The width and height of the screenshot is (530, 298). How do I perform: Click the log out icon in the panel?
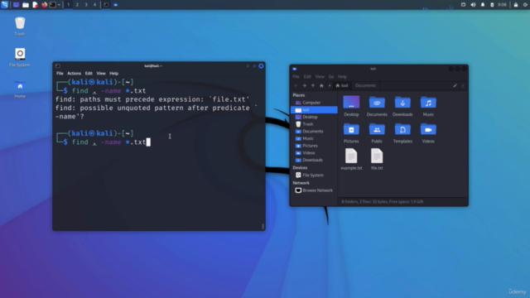pyautogui.click(x=526, y=5)
